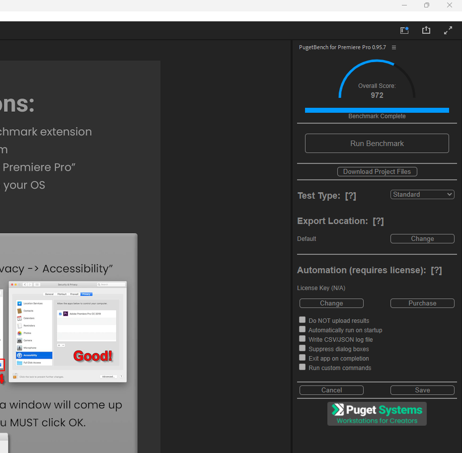Change the License Key
Screen dimensions: 462x453
331,303
